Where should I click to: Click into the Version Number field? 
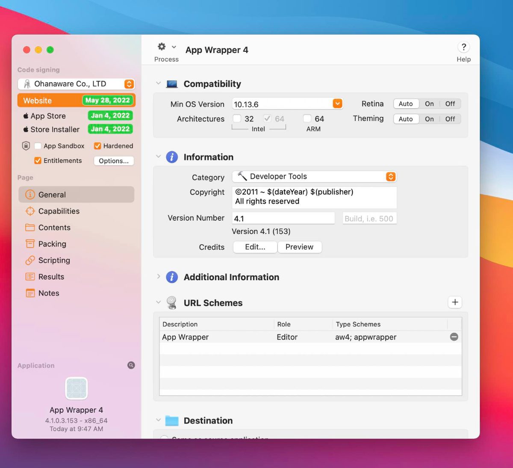click(x=283, y=218)
